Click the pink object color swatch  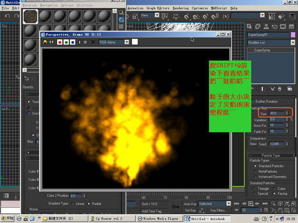pos(293,35)
